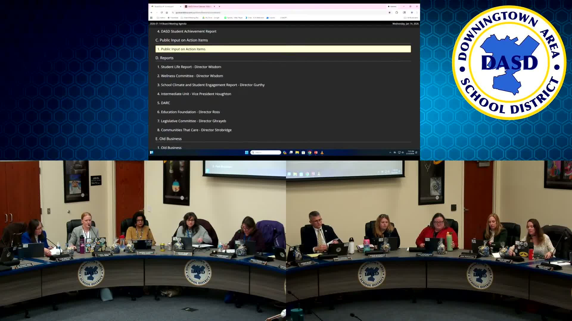
Task: Open the browser extensions icon
Action: pos(397,12)
